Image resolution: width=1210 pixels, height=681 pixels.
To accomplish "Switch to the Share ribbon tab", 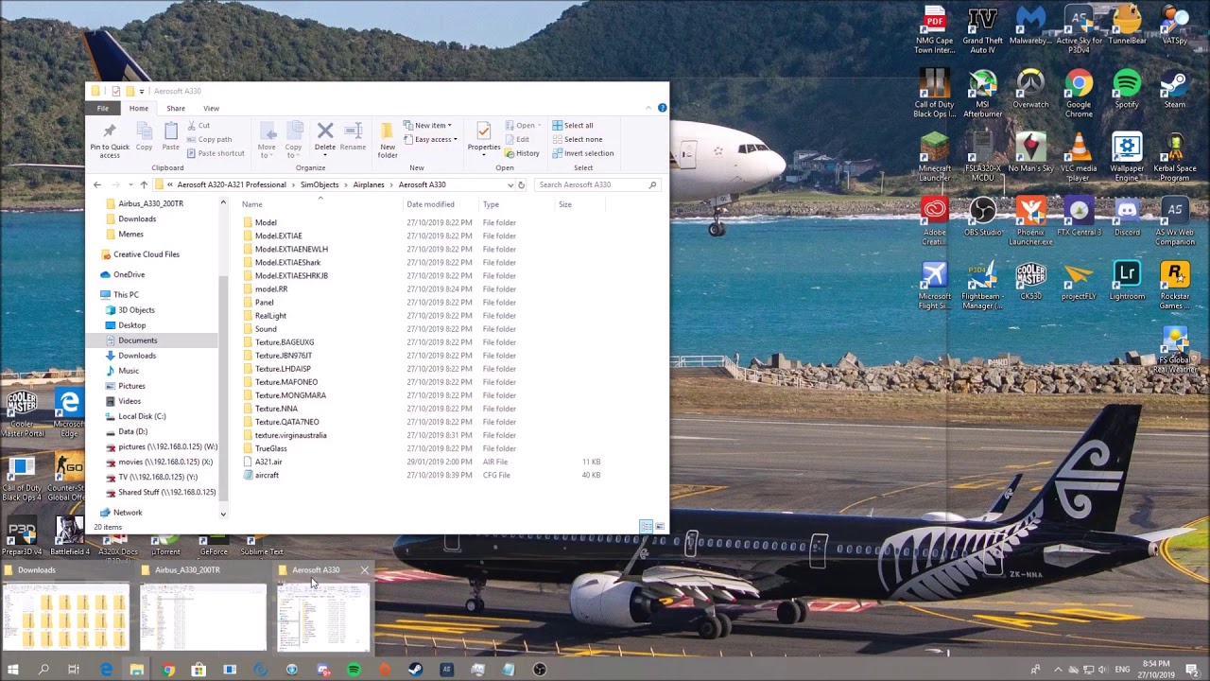I will click(176, 108).
